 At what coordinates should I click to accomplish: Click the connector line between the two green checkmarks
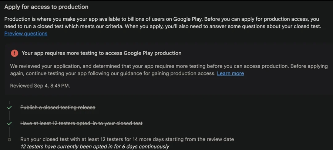[x=9, y=115]
